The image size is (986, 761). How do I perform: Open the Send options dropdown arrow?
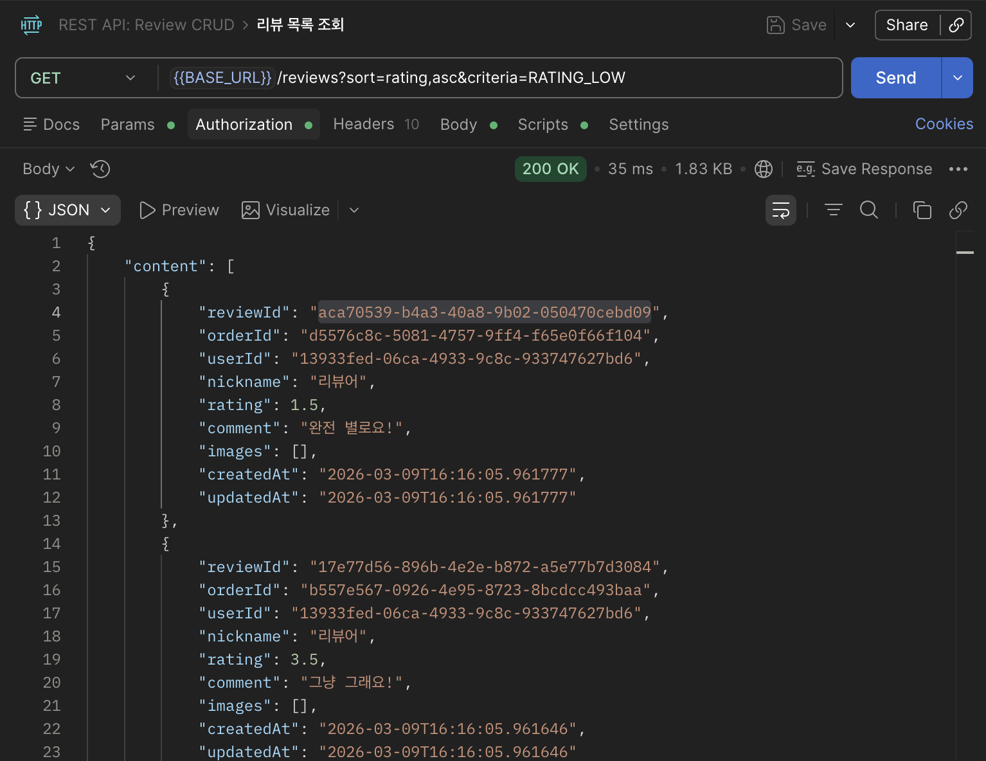[958, 78]
